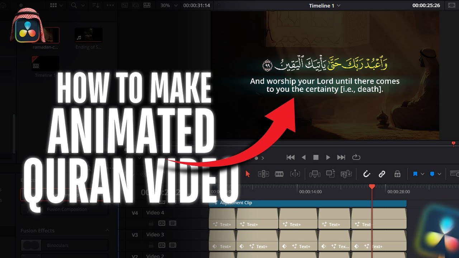This screenshot has height=258, width=459.
Task: Toggle linked selection chain icon
Action: pos(382,174)
